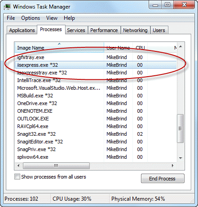
Task: Select the SnagitEditor.exe *32 process
Action: pyautogui.click(x=96, y=142)
